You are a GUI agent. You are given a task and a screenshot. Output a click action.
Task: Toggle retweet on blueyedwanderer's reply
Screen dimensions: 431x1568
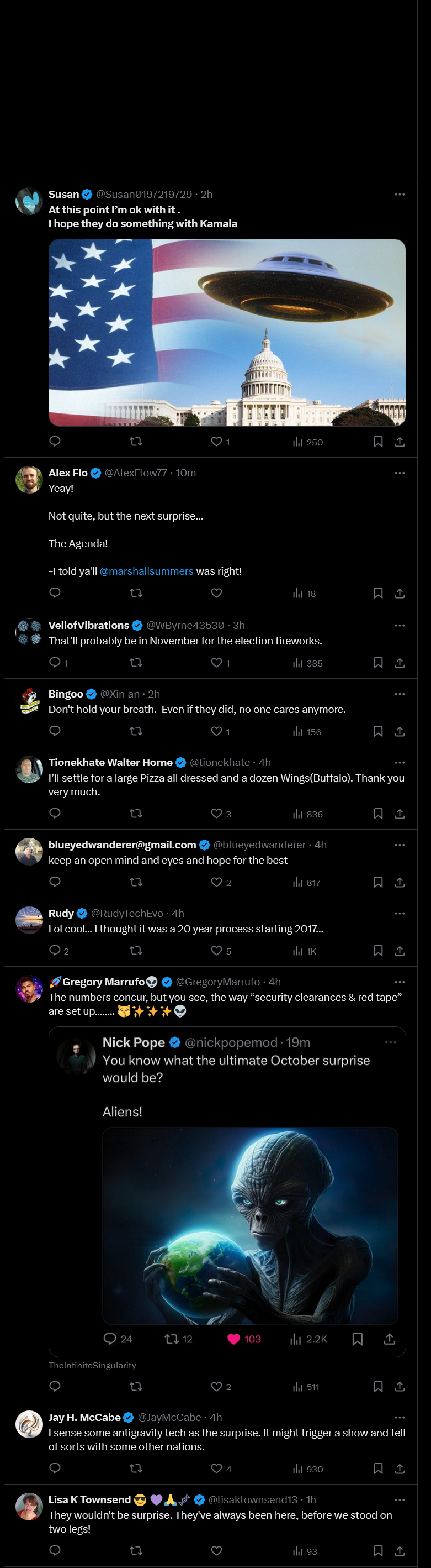click(x=136, y=882)
